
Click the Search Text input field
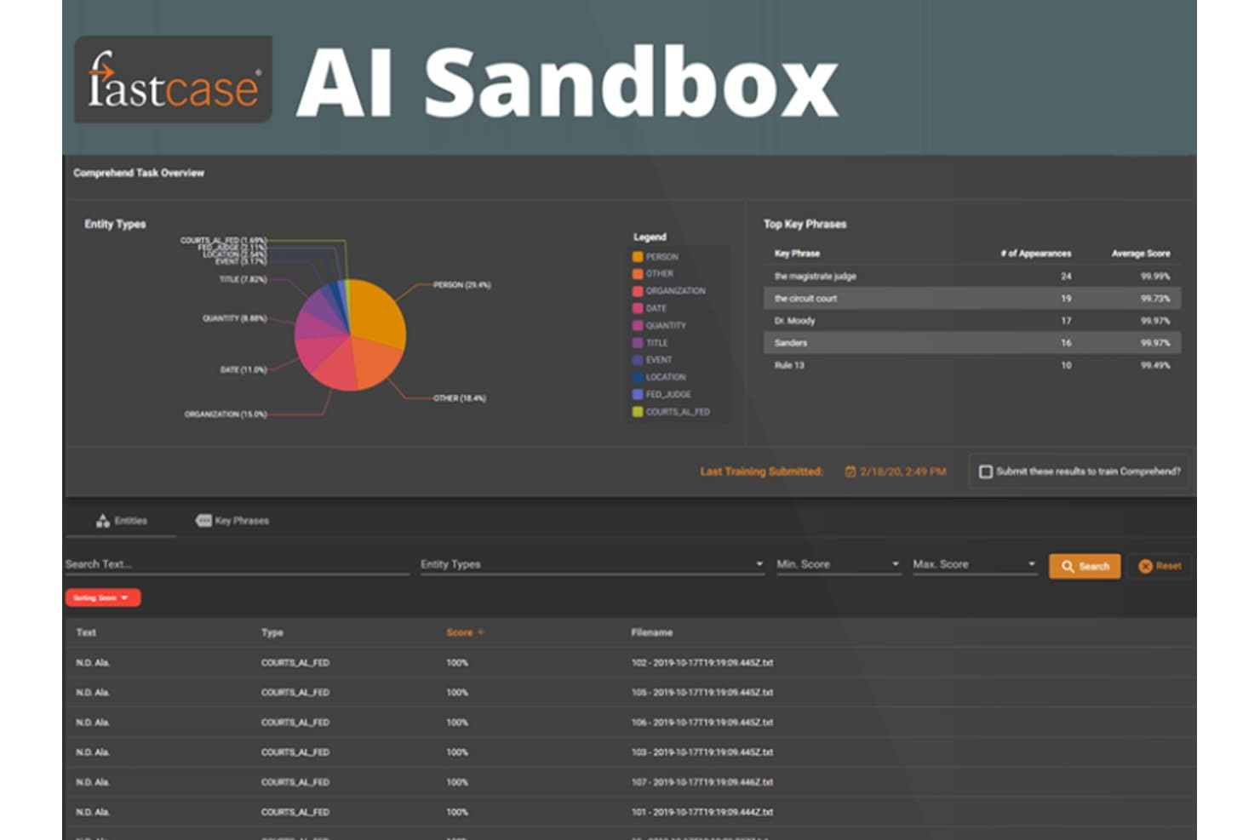[237, 564]
